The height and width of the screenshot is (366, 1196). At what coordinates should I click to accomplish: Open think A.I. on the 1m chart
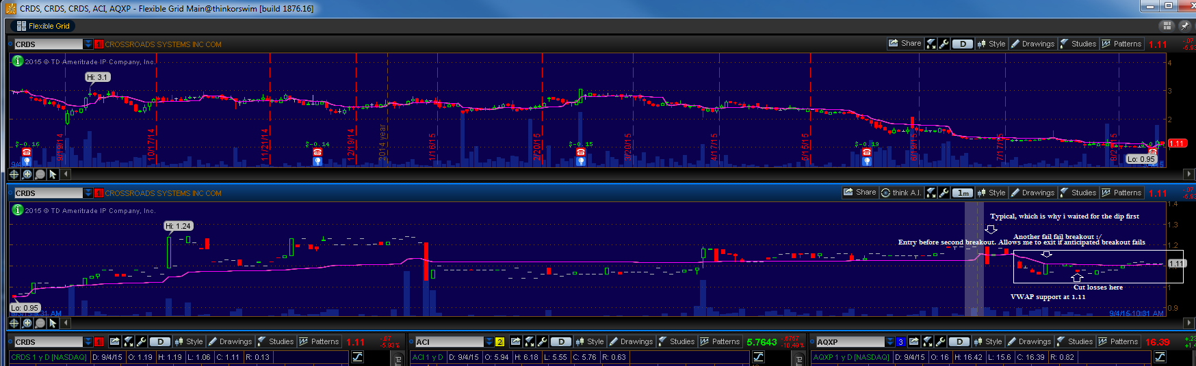pos(900,193)
